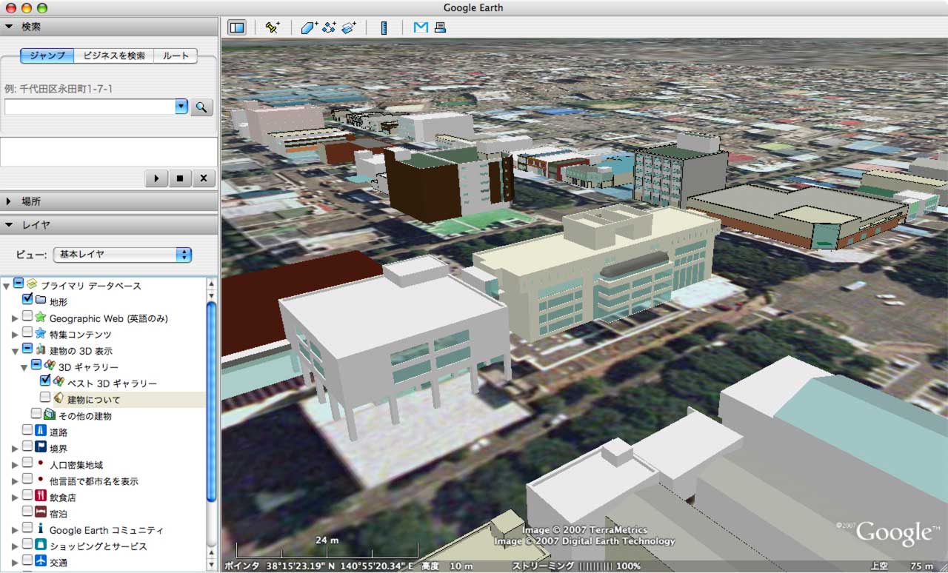Viewport: 948px width, 573px height.
Task: Switch to ルート directions tab
Action: coord(176,56)
